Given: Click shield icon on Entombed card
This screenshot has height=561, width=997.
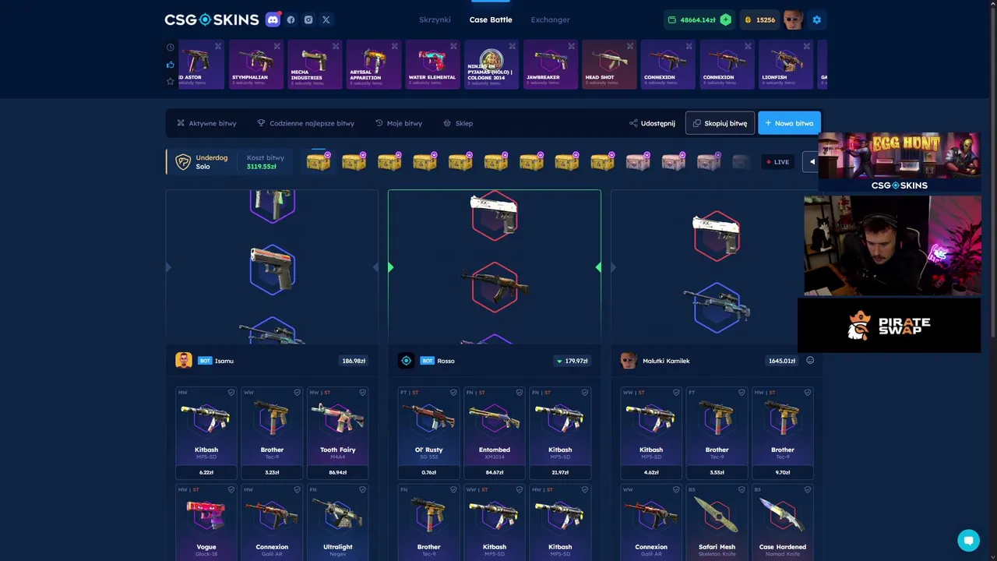Looking at the screenshot, I should (519, 393).
